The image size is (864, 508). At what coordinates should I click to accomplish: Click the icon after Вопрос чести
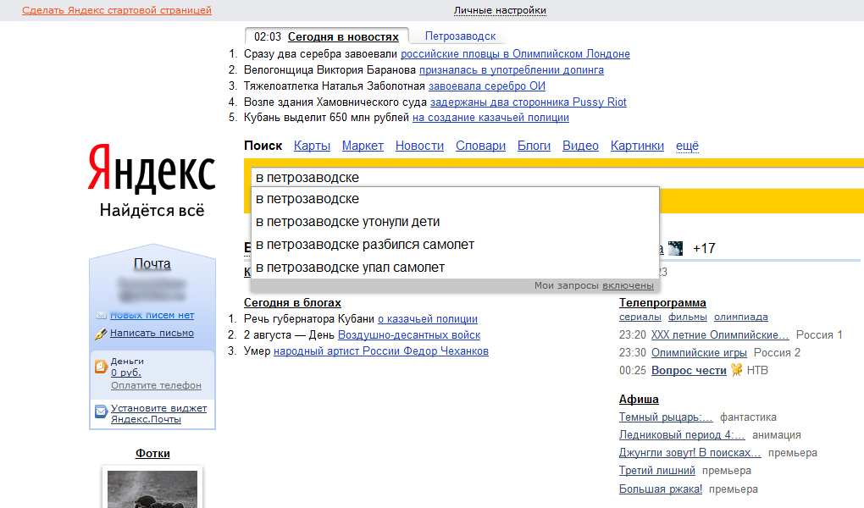point(736,370)
